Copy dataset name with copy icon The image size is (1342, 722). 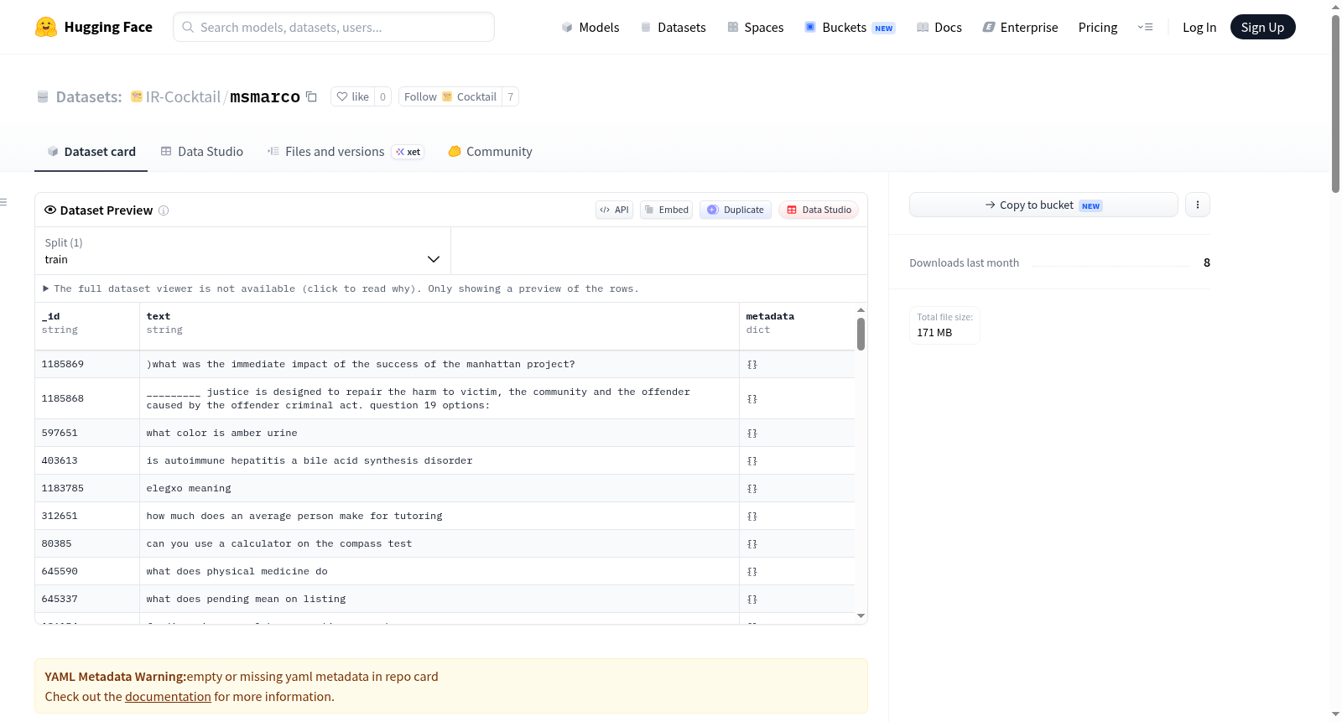pos(311,96)
